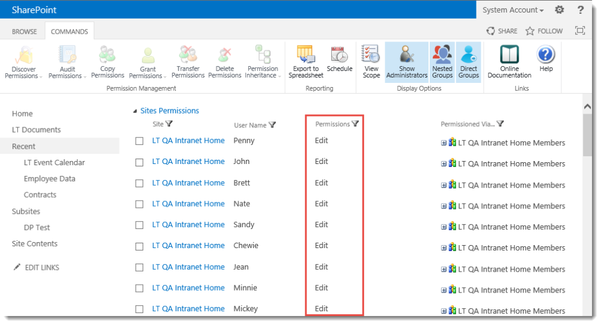Image resolution: width=601 pixels, height=325 pixels.
Task: Open the Help icon in ribbon
Action: (x=546, y=59)
